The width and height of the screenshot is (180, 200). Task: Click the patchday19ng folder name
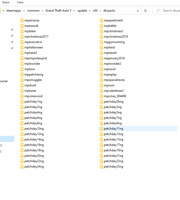(113, 150)
